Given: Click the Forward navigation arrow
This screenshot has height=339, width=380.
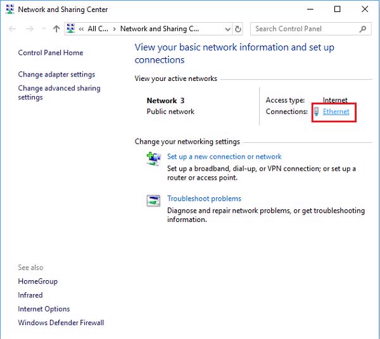Looking at the screenshot, I should click(x=30, y=29).
